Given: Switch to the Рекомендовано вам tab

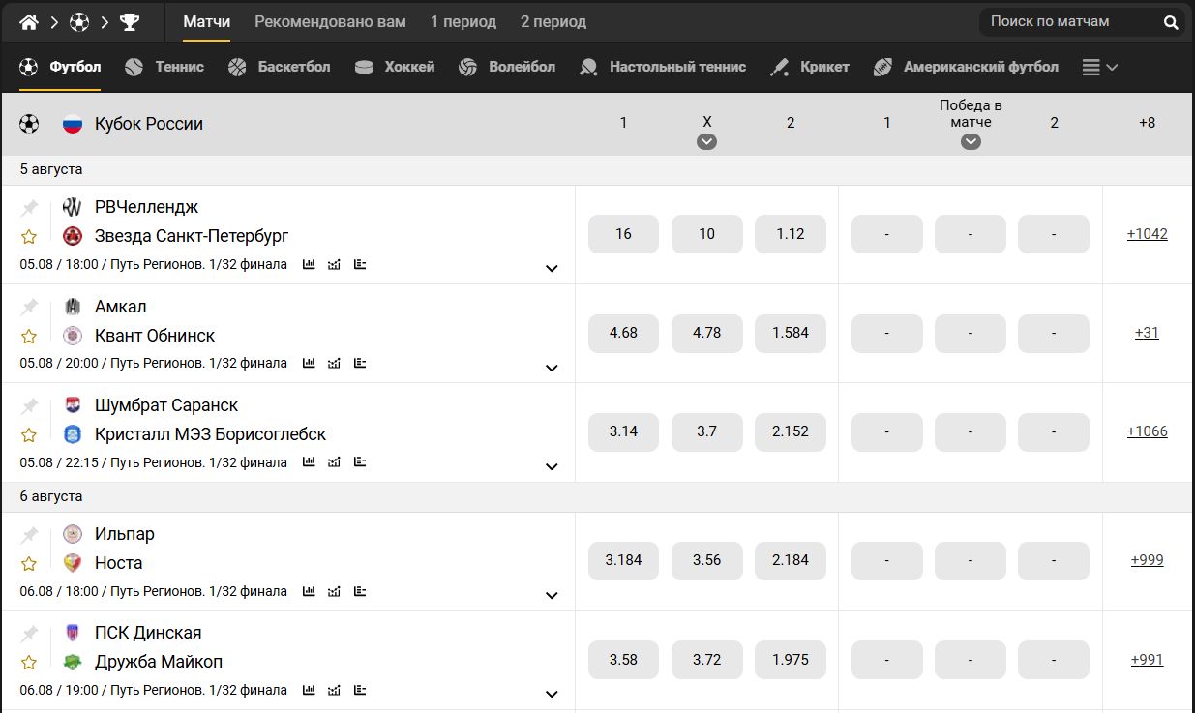Looking at the screenshot, I should pos(330,22).
